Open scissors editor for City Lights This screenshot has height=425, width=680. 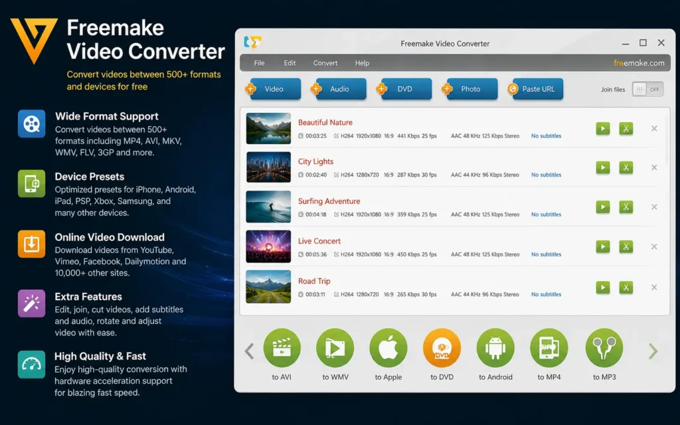[626, 167]
